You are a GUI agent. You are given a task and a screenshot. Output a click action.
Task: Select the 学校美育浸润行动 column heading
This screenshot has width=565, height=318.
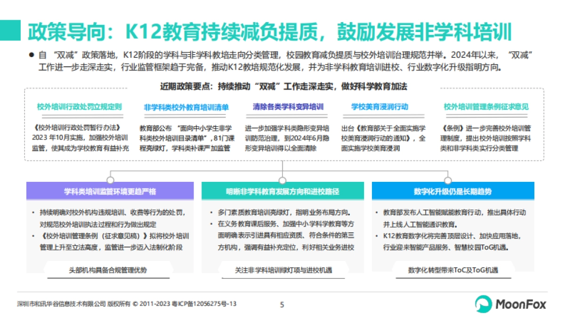click(x=379, y=106)
